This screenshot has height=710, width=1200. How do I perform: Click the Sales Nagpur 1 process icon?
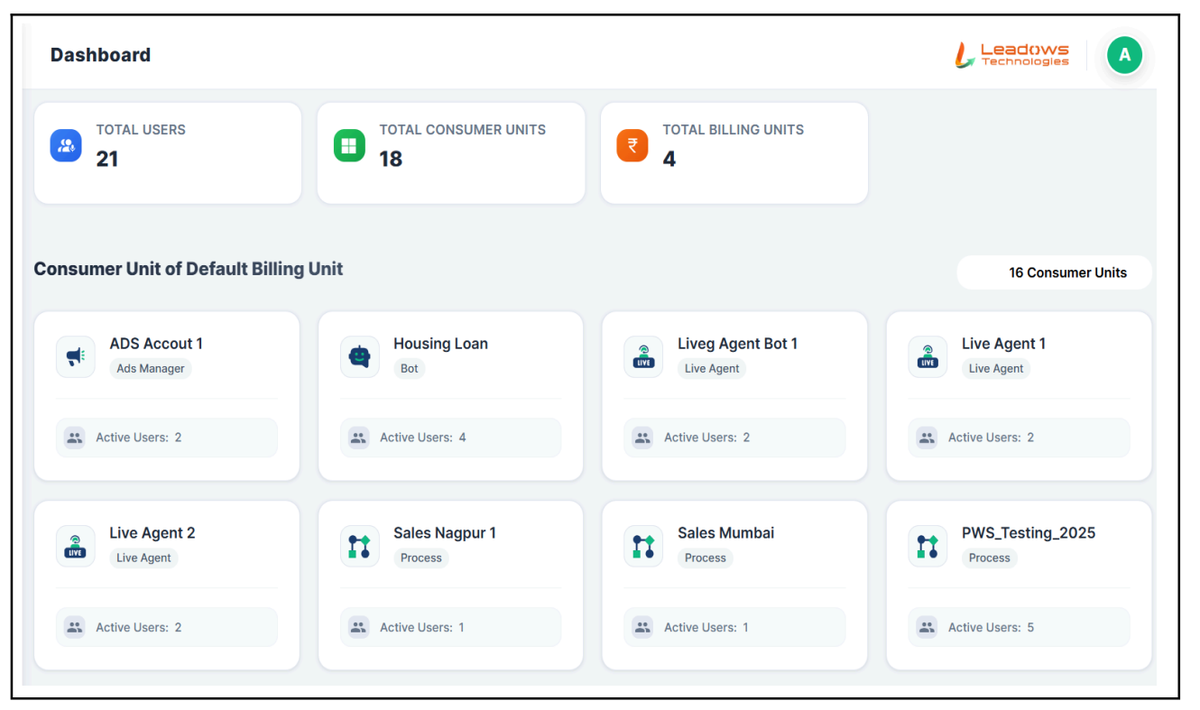[359, 546]
